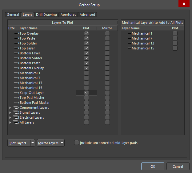Check Mirror for Bottom Layer
This screenshot has height=173, width=192.
pos(107,53)
